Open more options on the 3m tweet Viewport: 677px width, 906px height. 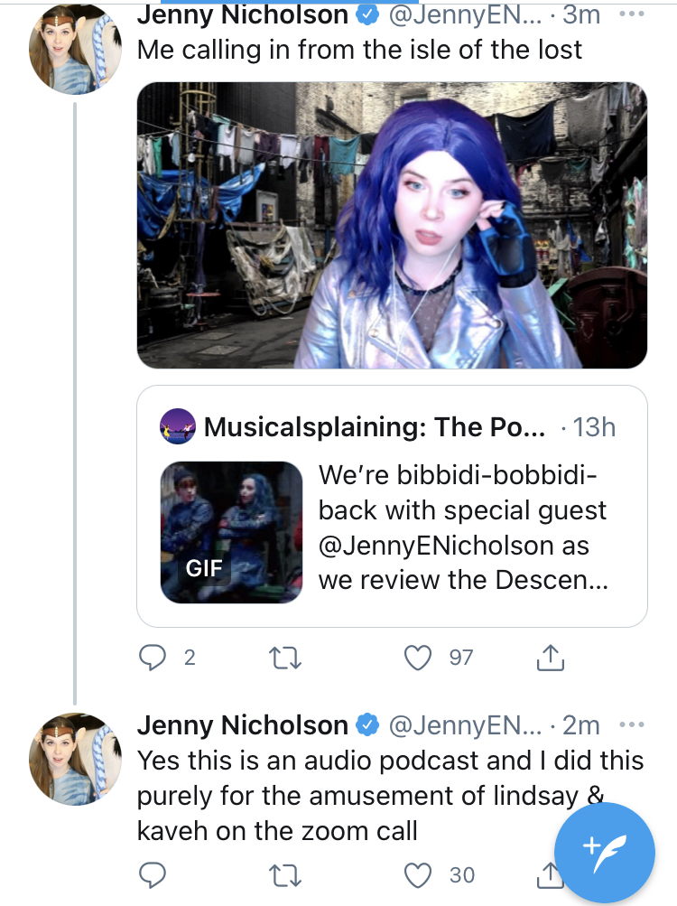[631, 14]
